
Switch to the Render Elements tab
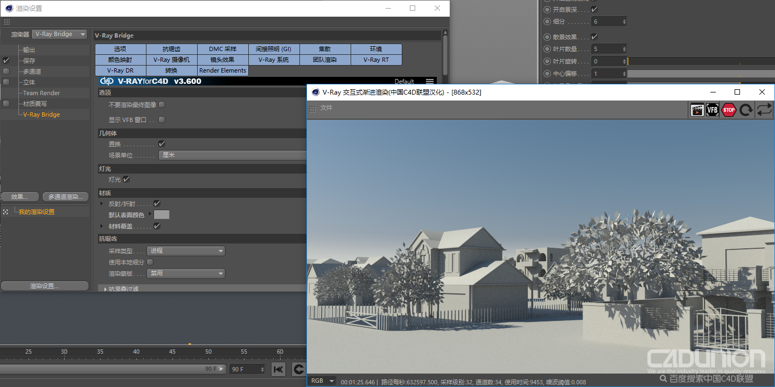[x=223, y=70]
